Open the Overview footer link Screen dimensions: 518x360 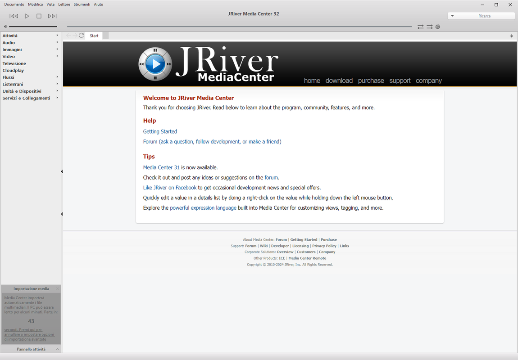[x=285, y=252]
